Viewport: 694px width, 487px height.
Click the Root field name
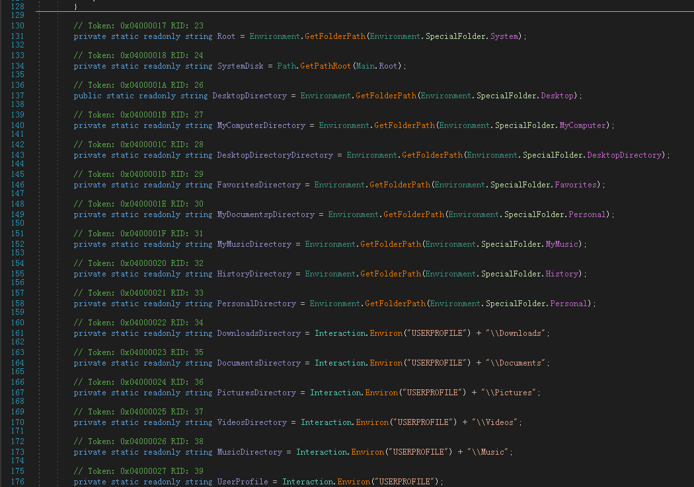tap(226, 36)
